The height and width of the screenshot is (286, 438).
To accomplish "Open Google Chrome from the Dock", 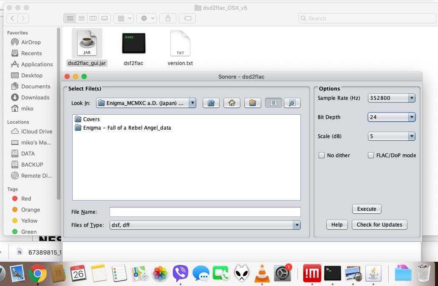I will [x=38, y=273].
